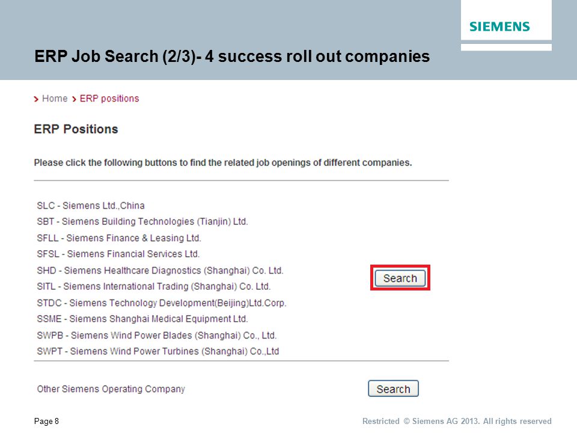Click the red-outlined Search button
This screenshot has width=577, height=433.
[400, 278]
